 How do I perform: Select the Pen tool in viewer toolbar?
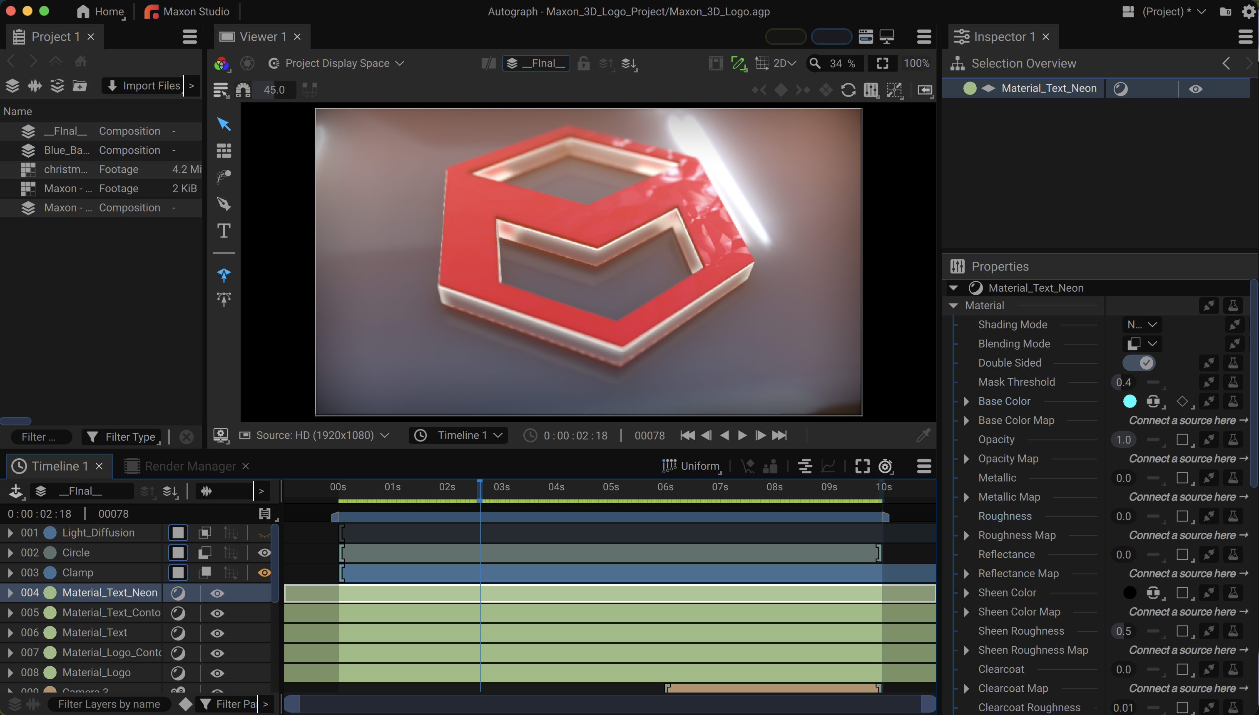(224, 203)
